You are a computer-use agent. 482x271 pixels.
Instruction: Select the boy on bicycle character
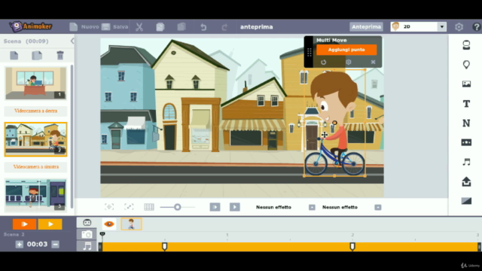point(335,123)
